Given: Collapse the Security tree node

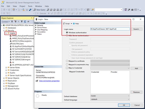Looking at the screenshot, I should (x=4, y=30).
